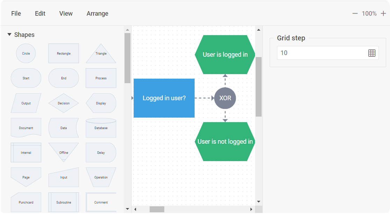Choose the Delay shape
This screenshot has height=214, width=390.
(x=101, y=152)
